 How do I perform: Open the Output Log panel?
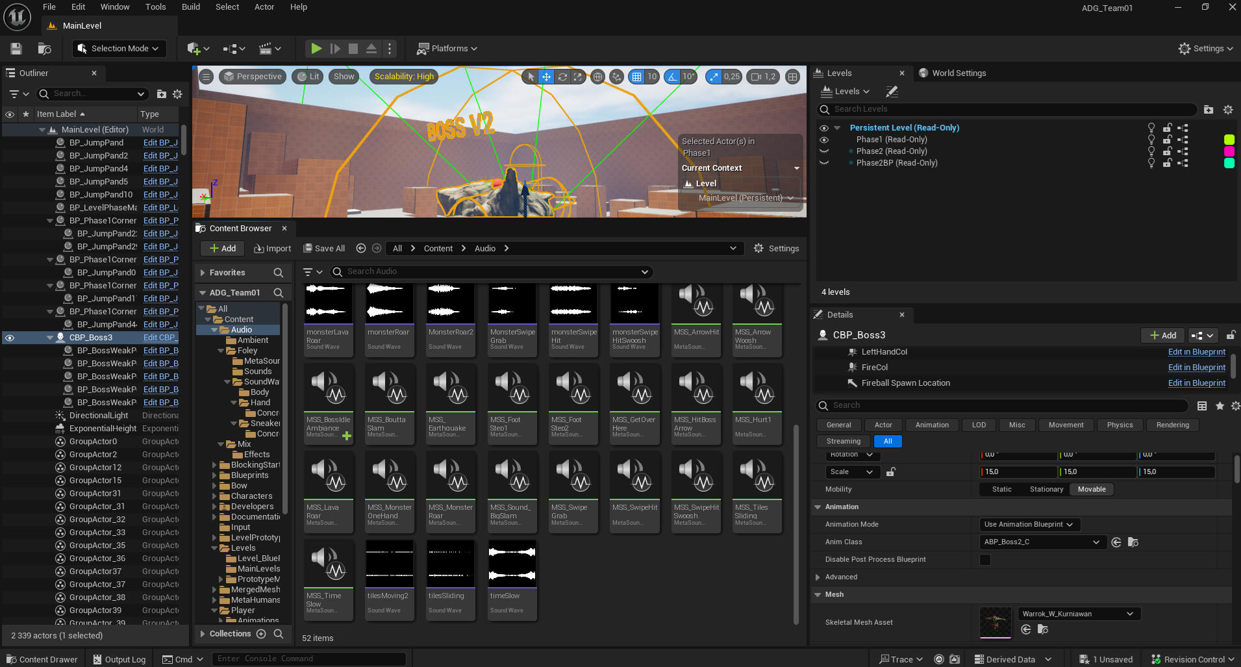(x=119, y=659)
